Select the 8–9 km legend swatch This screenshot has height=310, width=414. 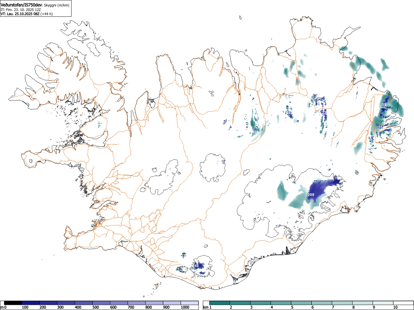(362, 303)
